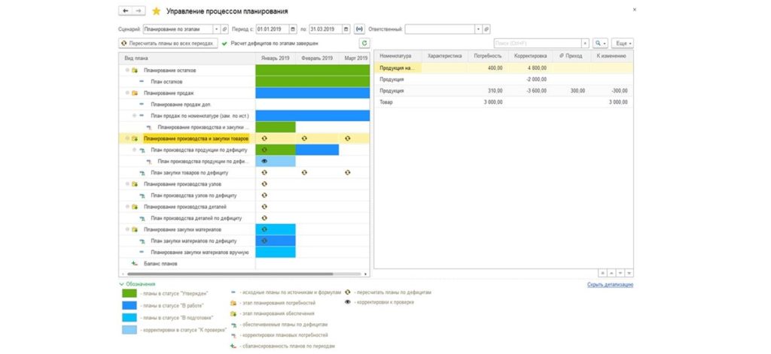Click Пересчитать планы во всех периодах button
The height and width of the screenshot is (354, 771).
point(169,44)
